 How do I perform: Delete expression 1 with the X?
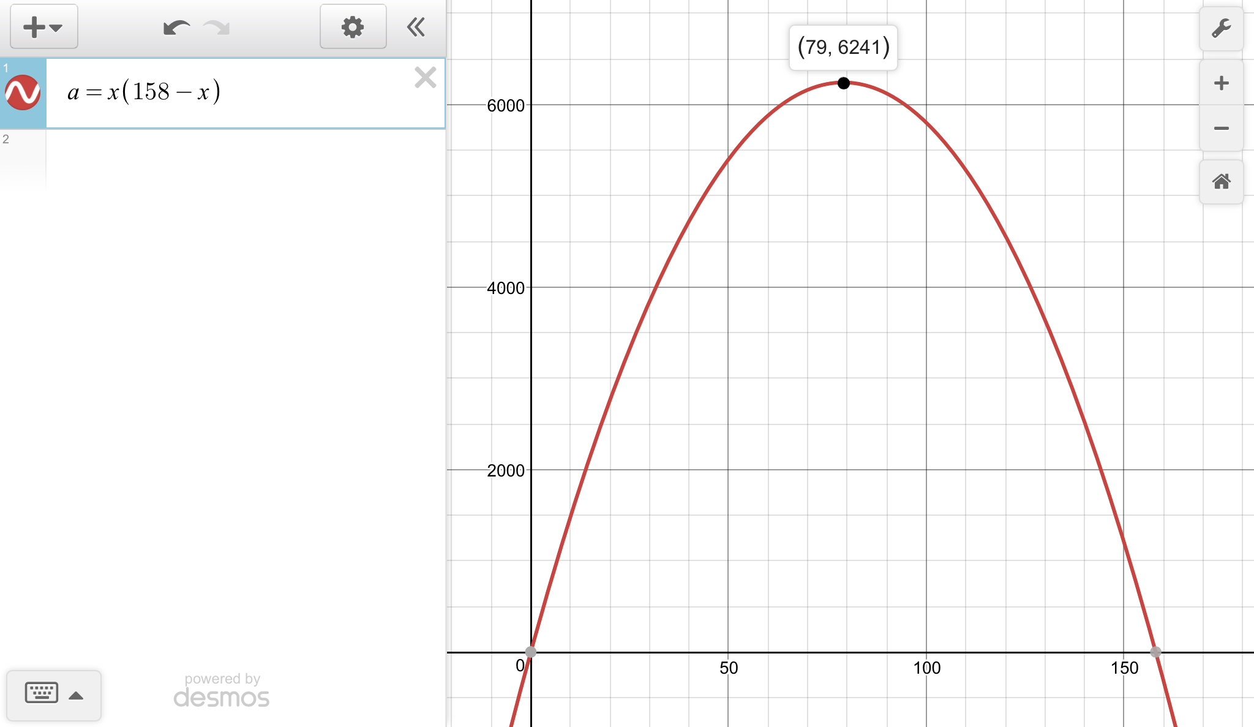[425, 78]
